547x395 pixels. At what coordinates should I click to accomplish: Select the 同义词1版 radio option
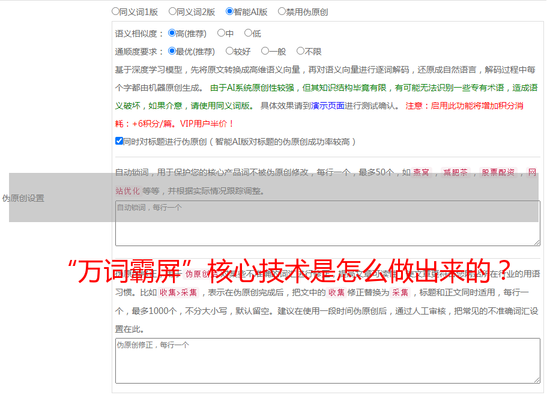coord(115,11)
